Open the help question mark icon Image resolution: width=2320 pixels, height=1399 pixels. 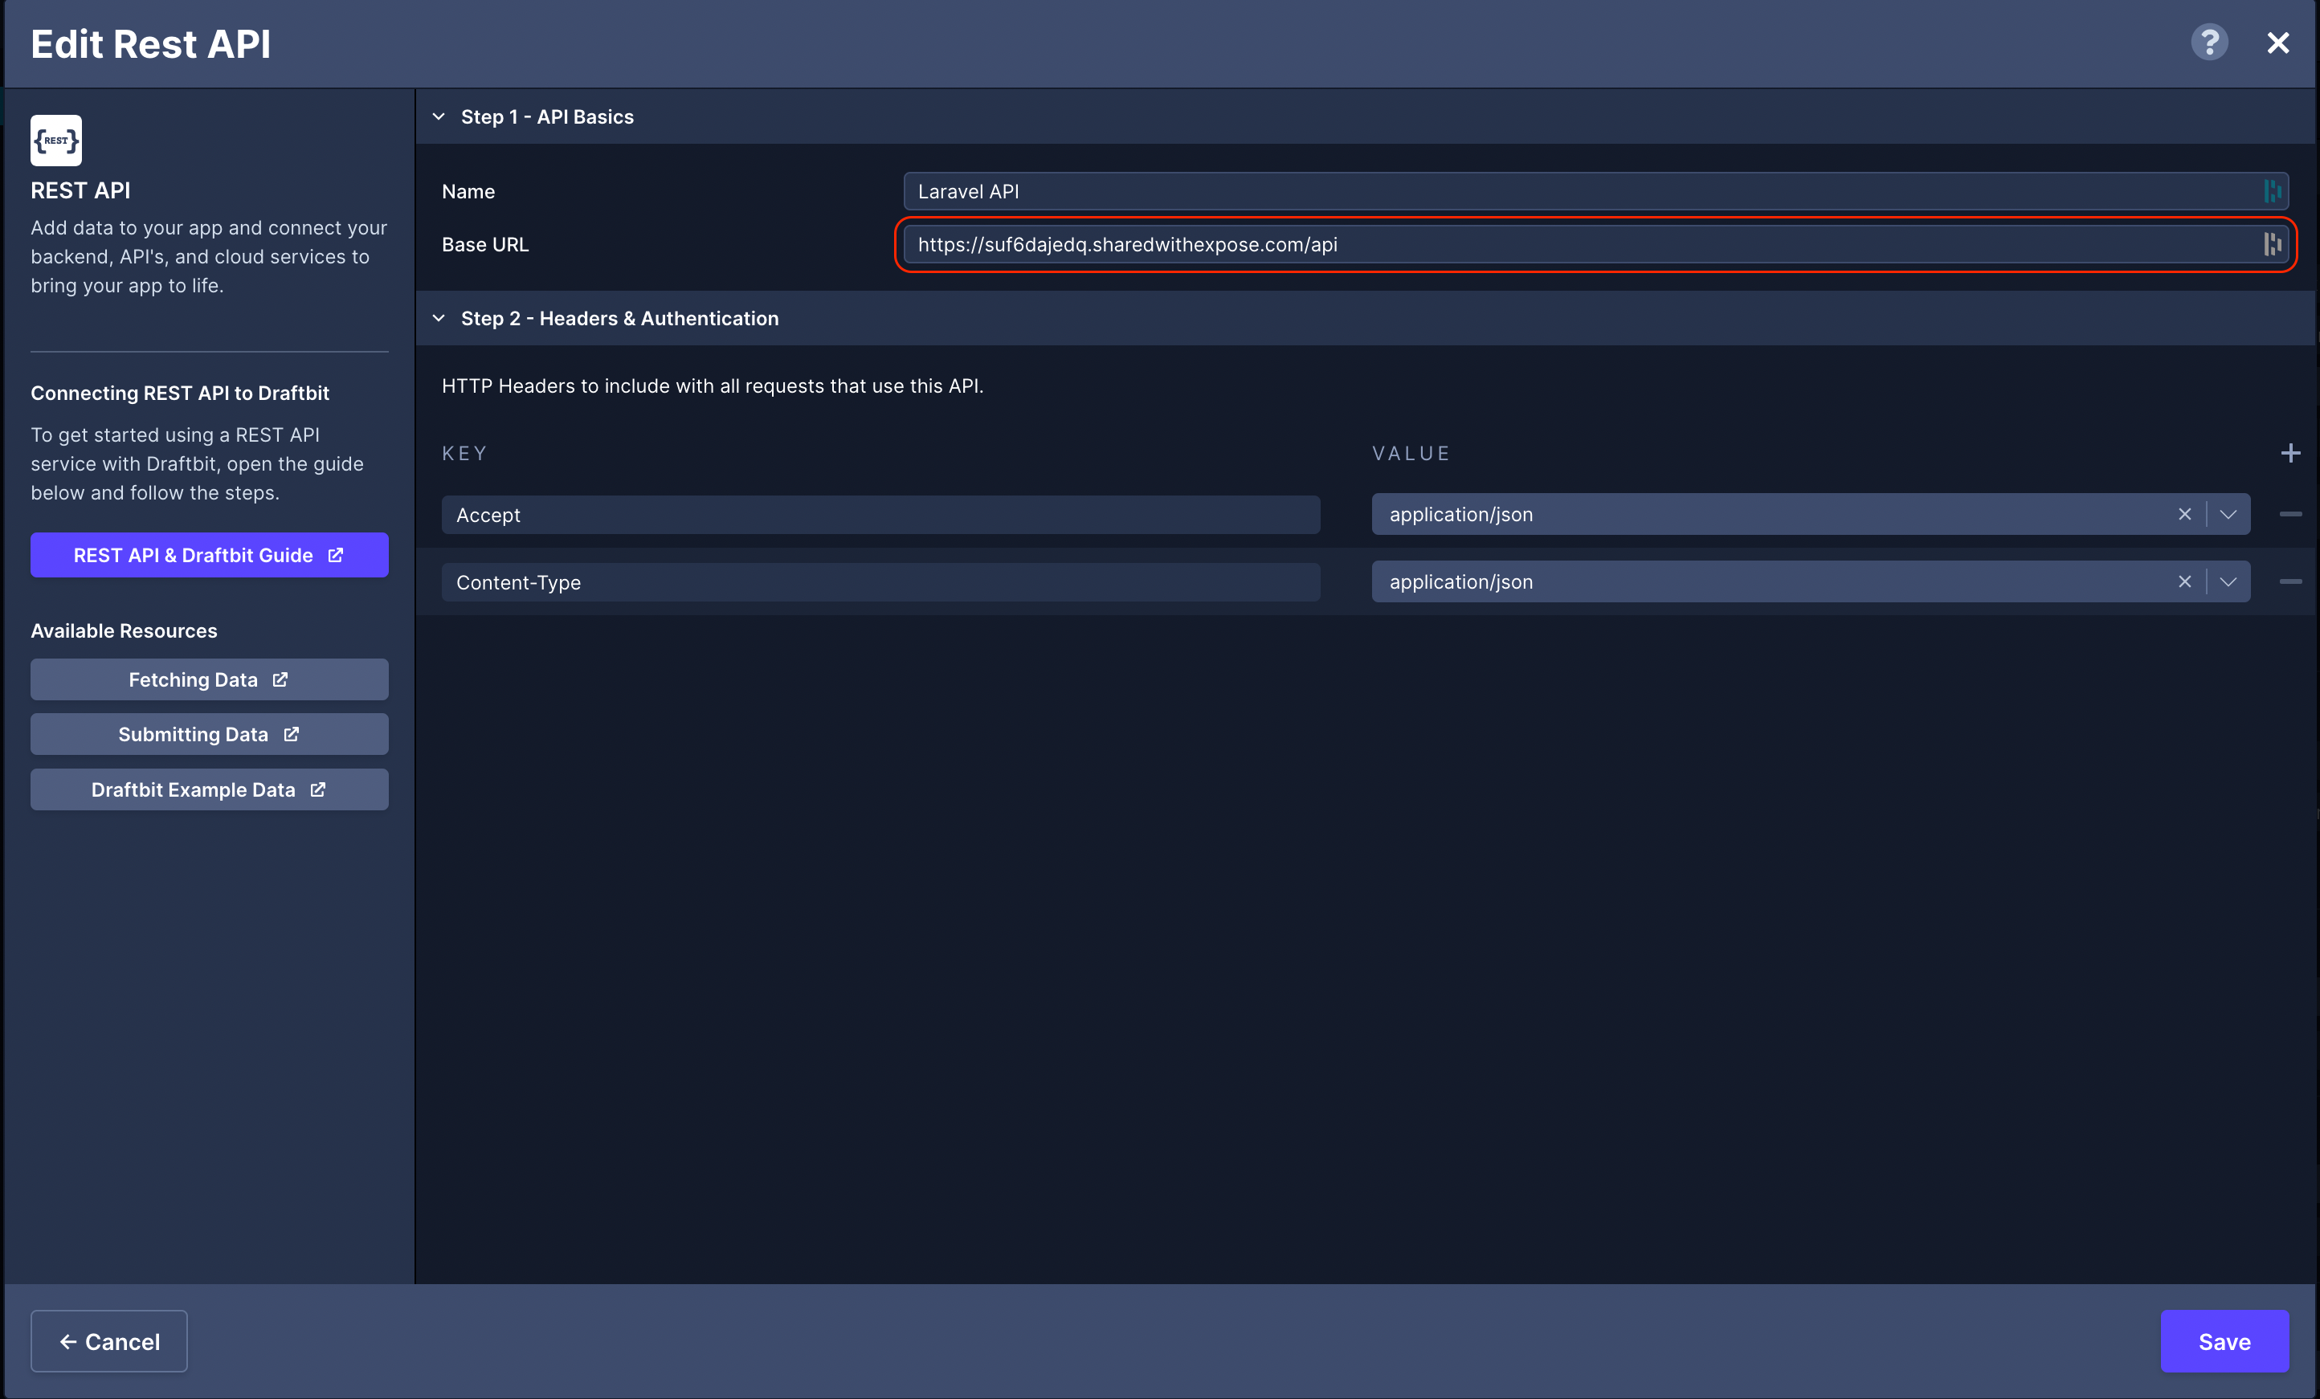pos(2209,43)
